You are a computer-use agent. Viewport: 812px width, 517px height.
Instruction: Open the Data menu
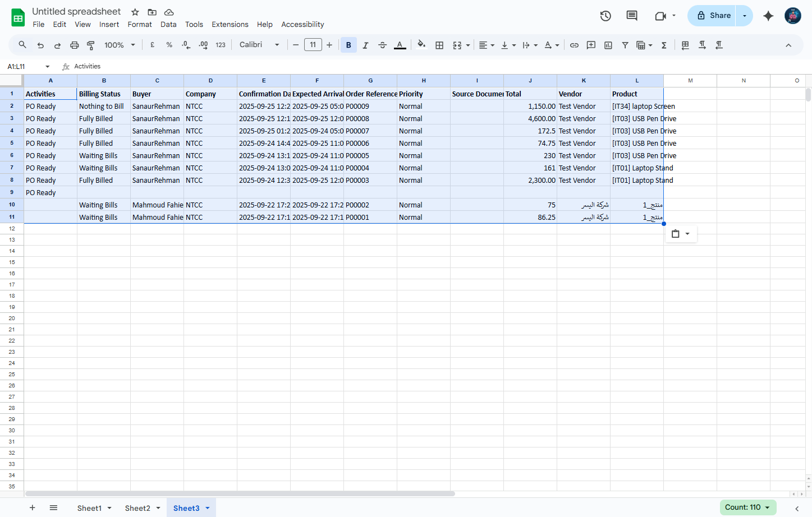tap(168, 25)
